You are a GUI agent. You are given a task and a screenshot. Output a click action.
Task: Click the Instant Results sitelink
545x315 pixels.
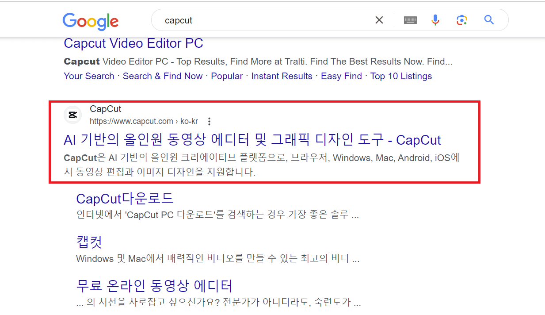tap(282, 76)
